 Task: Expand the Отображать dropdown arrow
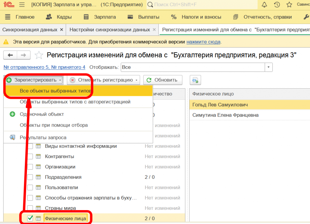click(269, 67)
